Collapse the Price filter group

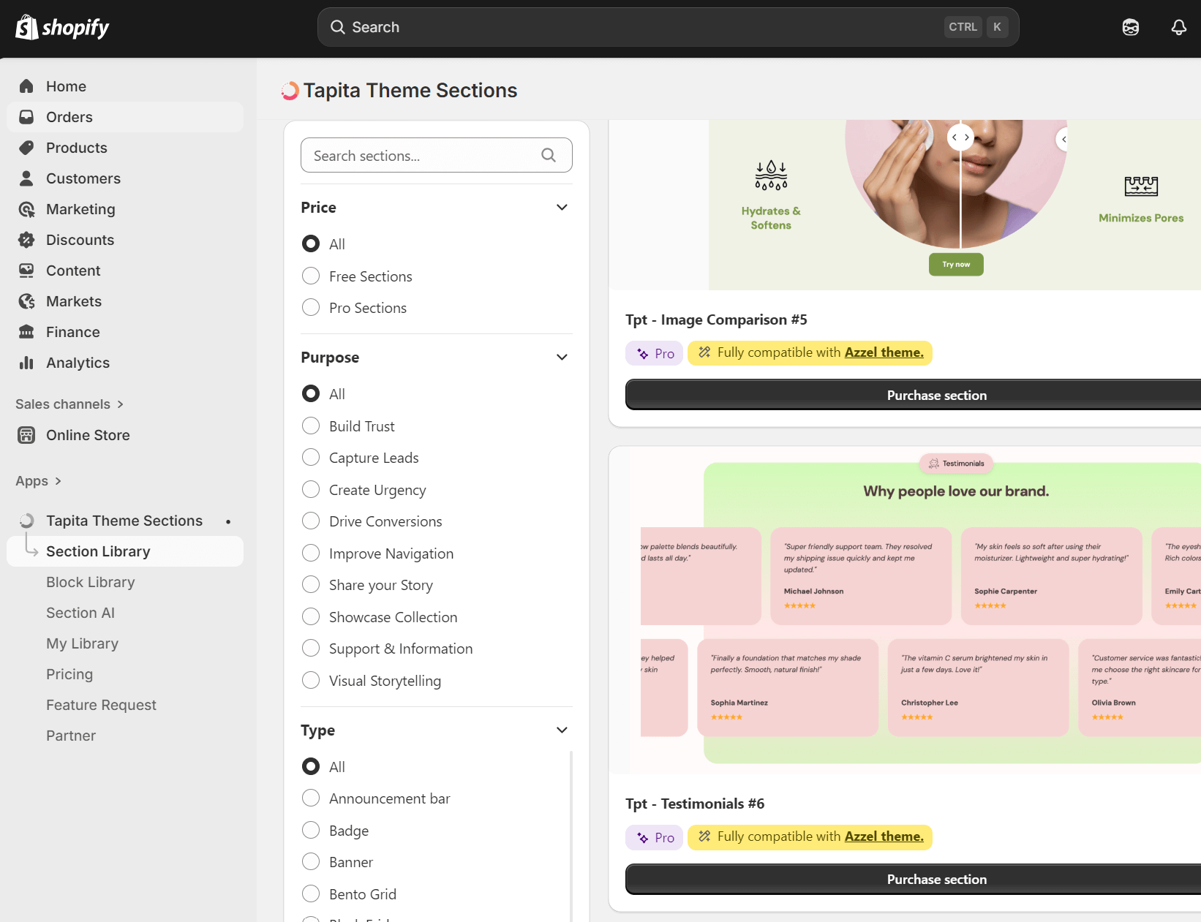[x=562, y=207]
